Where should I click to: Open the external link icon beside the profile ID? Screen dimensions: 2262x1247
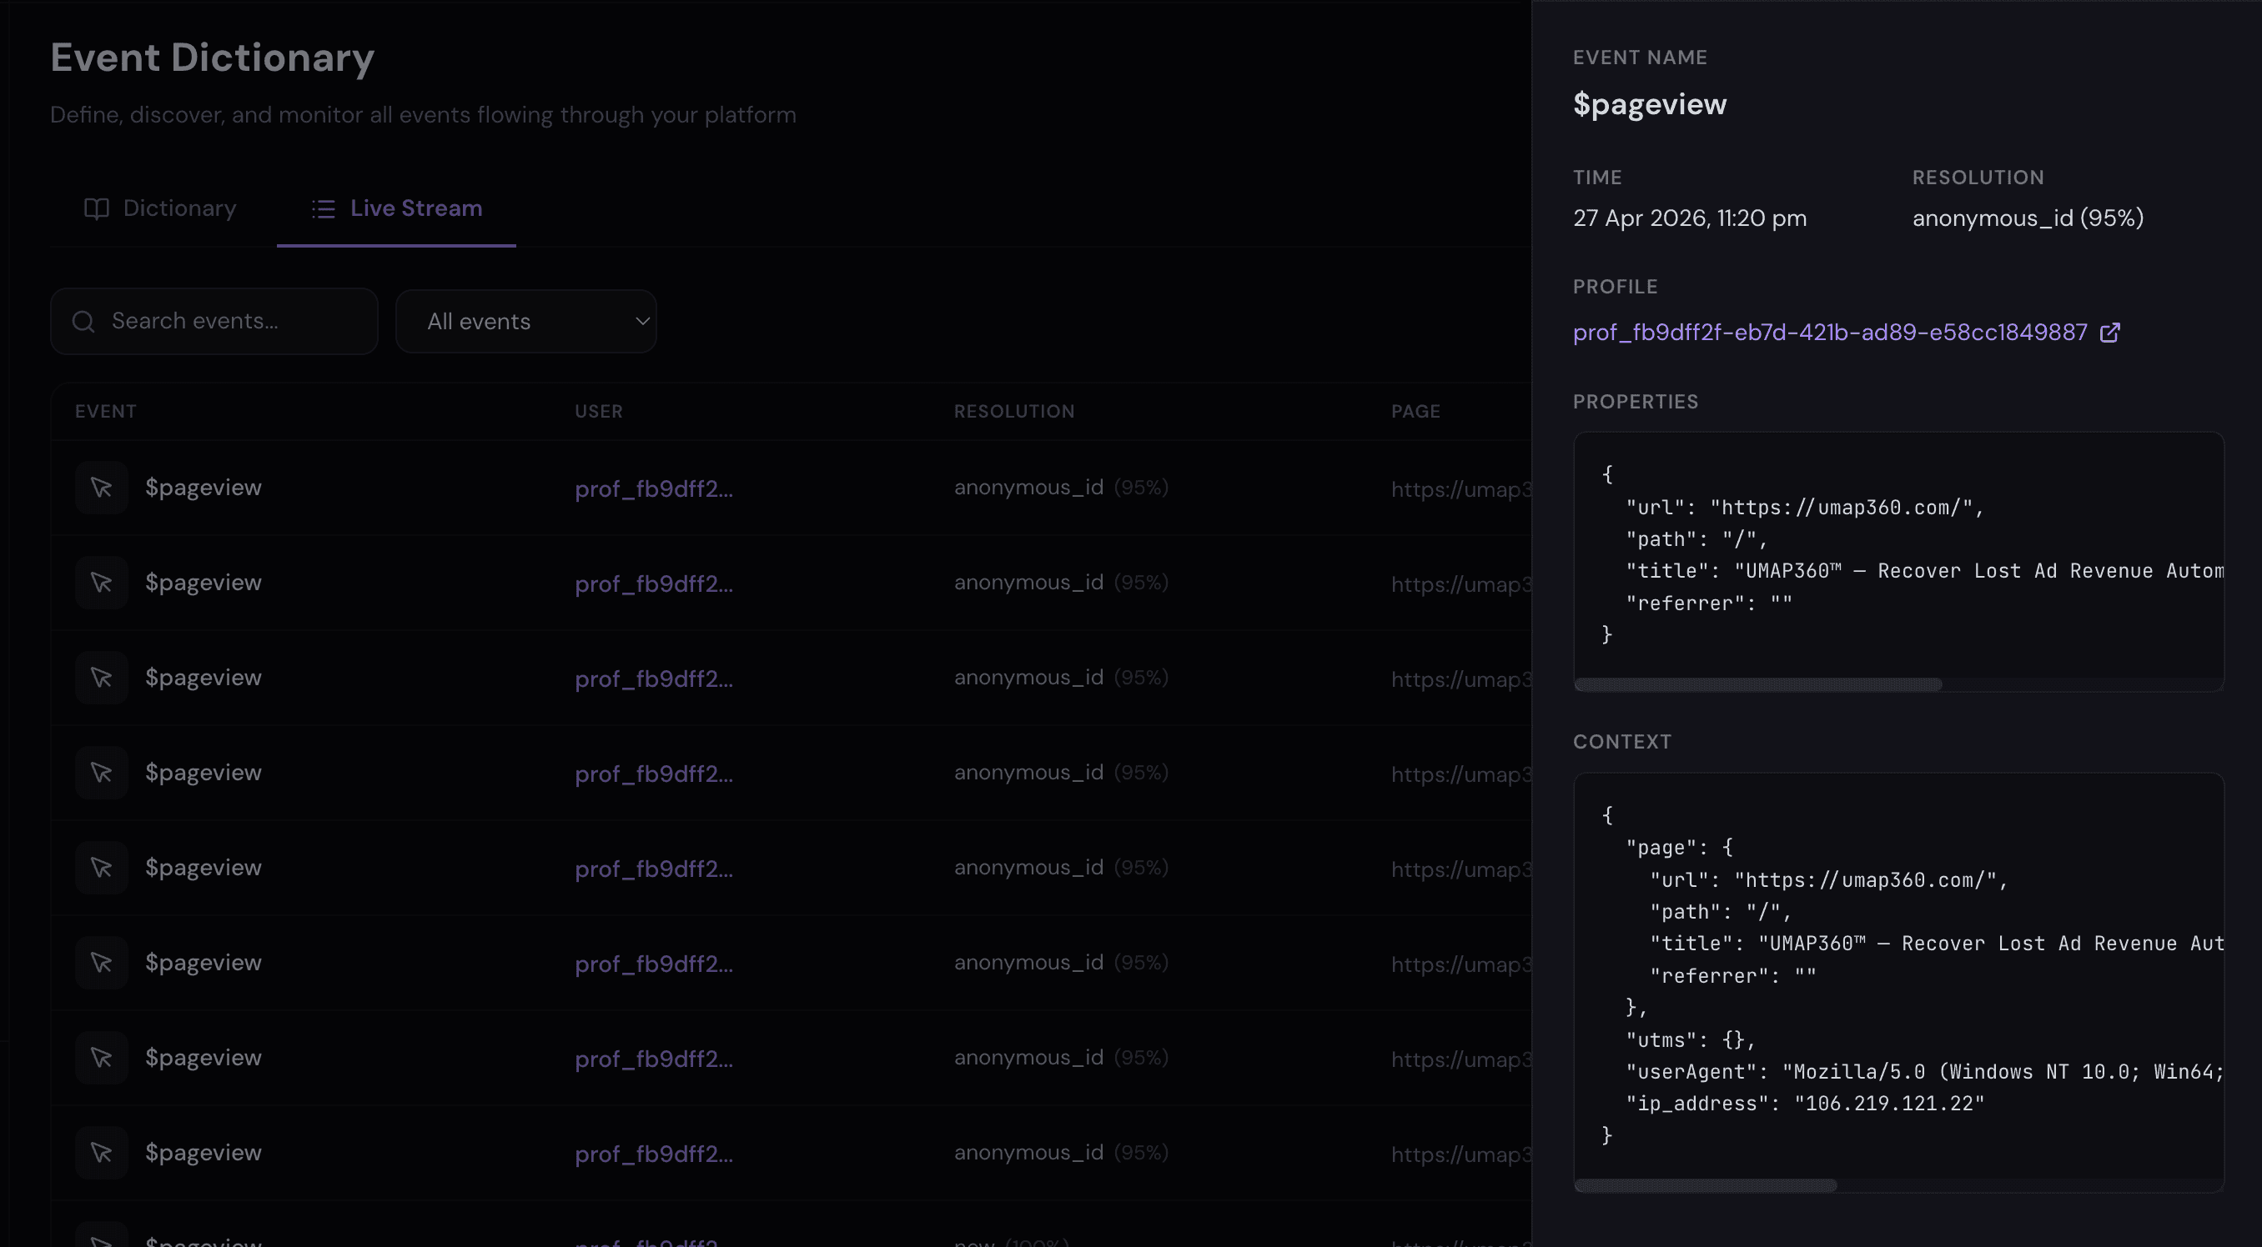[2109, 333]
